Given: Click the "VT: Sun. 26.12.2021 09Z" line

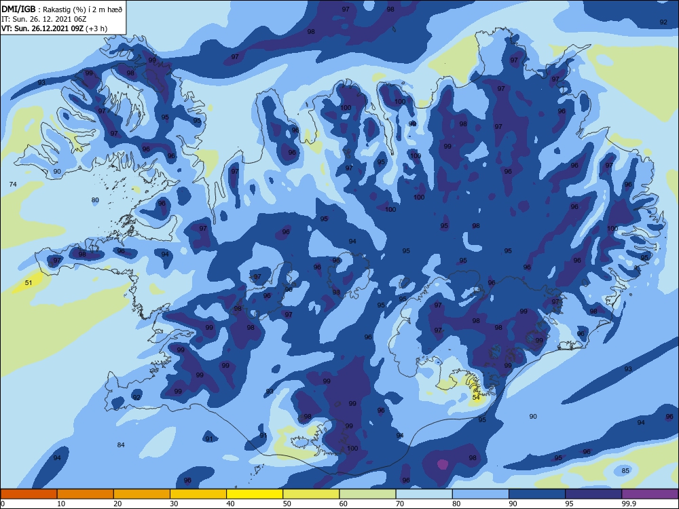Looking at the screenshot, I should tap(43, 29).
